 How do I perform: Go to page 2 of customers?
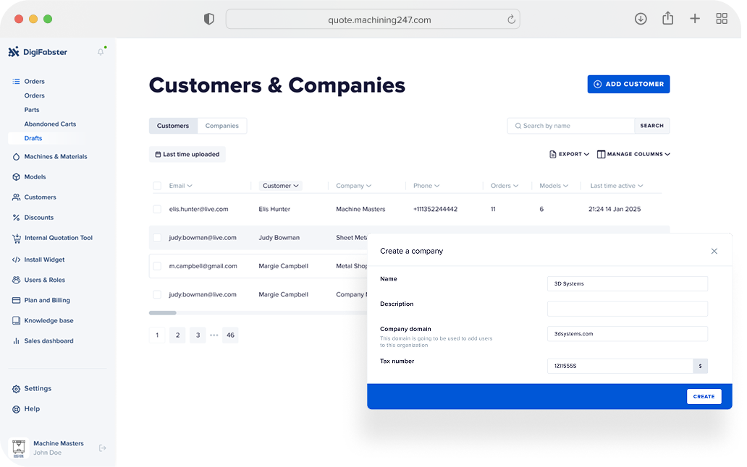click(x=177, y=335)
